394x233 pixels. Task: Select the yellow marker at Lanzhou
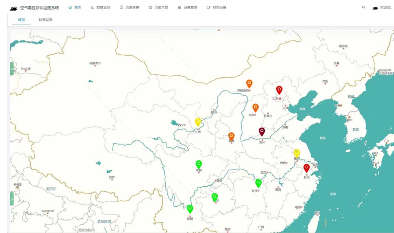(198, 122)
